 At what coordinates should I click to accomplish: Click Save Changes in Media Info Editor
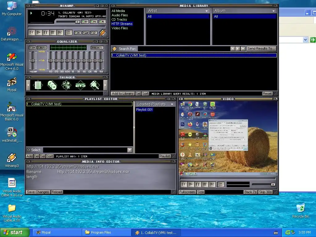pos(38,192)
